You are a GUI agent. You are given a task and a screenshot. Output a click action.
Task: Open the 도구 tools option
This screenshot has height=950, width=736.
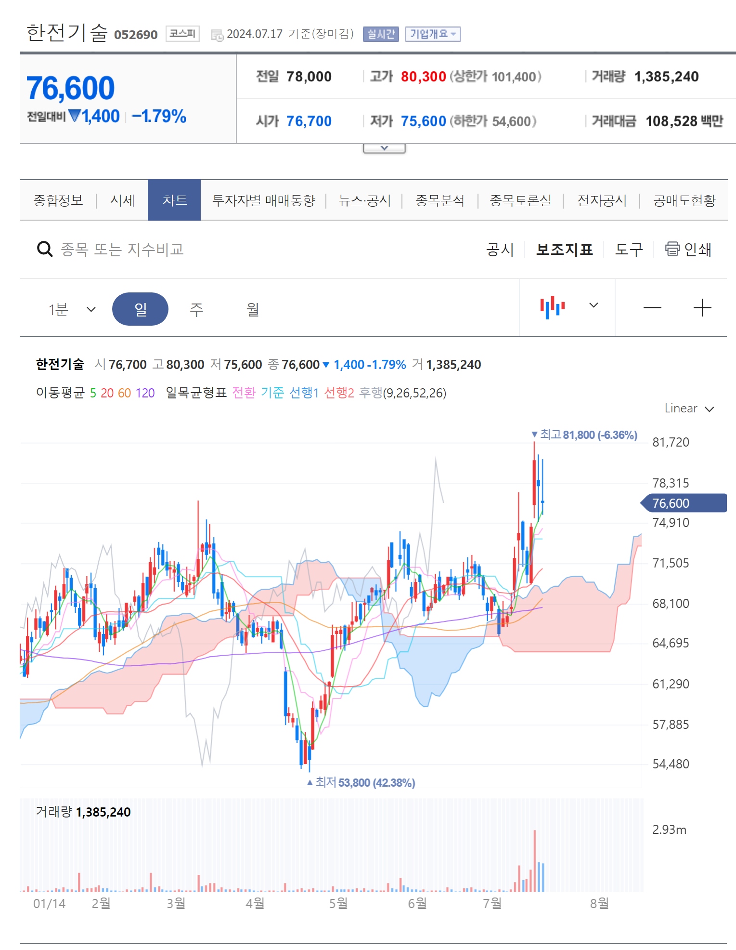point(628,249)
